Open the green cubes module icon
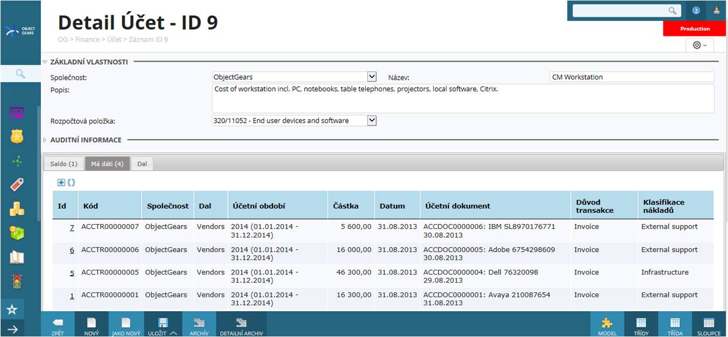728x337 pixels. click(17, 233)
